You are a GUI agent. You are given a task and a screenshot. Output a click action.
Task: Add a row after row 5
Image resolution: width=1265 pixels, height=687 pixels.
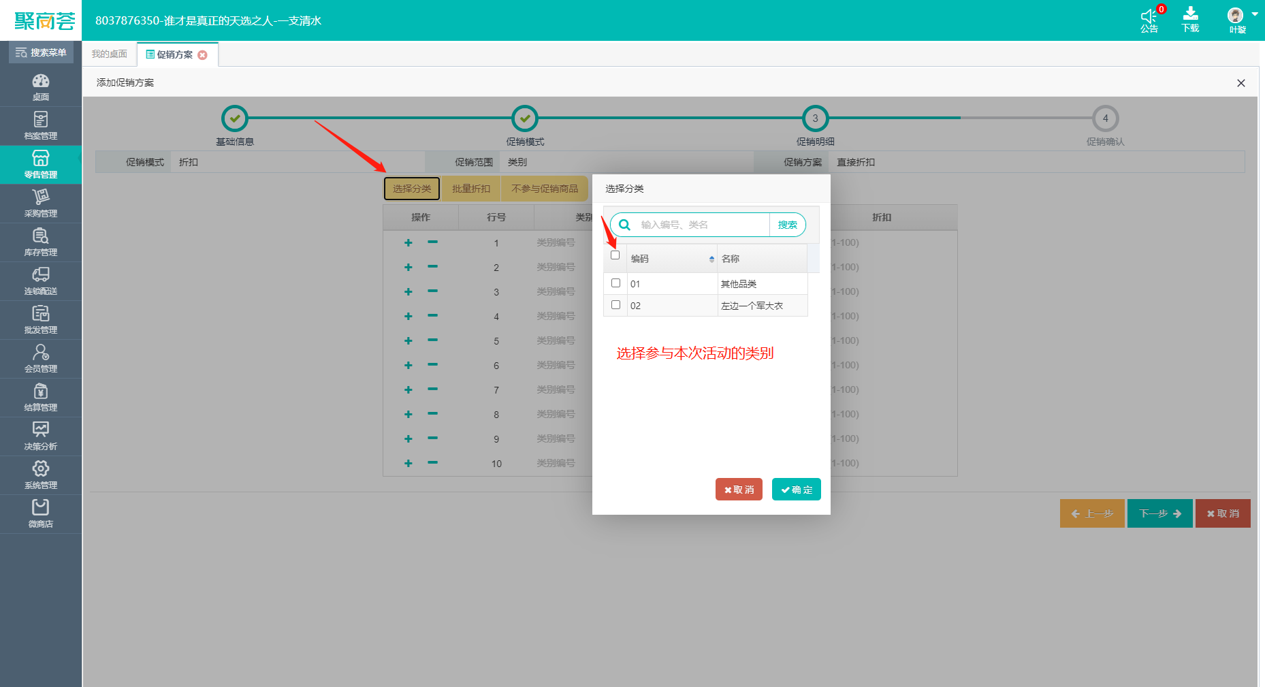[409, 340]
